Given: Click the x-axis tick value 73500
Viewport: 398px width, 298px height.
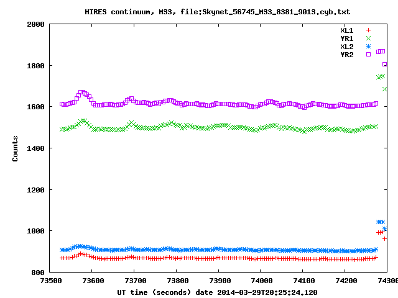Looking at the screenshot, I should (x=51, y=281).
